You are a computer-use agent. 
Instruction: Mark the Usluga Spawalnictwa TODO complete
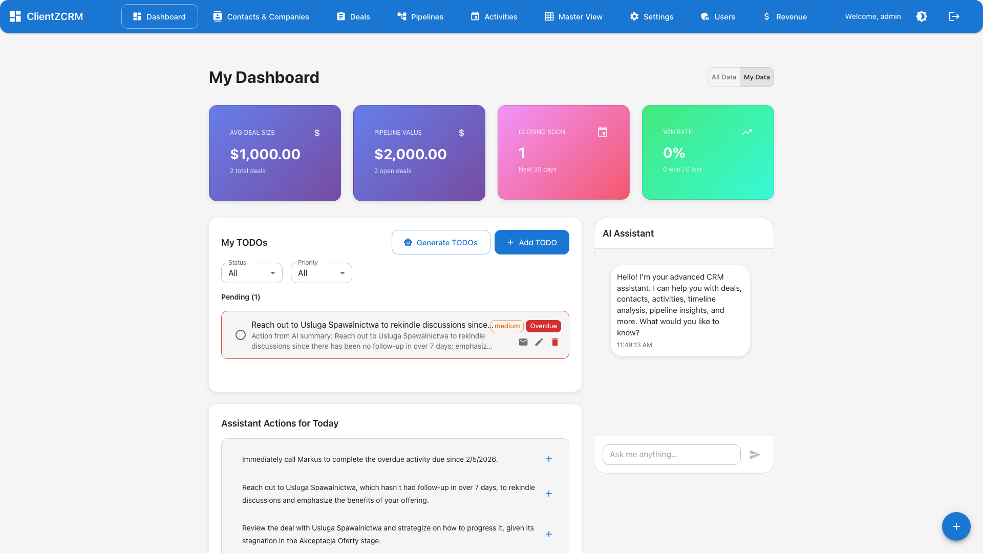click(x=240, y=335)
